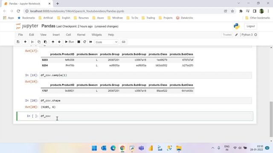Screen dimensions: 273x153
Task: Open the Trading bookmarks folder
Action: (x=148, y=18)
